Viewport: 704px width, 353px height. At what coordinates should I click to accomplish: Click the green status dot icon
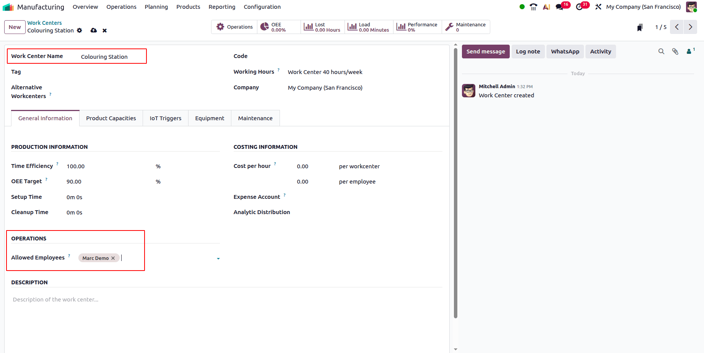[522, 7]
